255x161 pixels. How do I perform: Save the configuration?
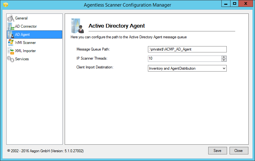coord(217,151)
